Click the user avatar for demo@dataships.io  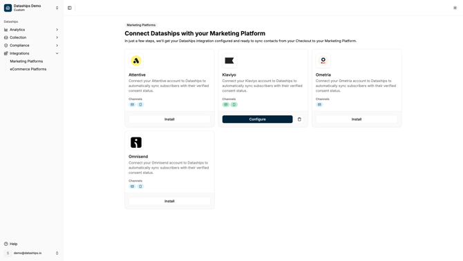(8, 253)
